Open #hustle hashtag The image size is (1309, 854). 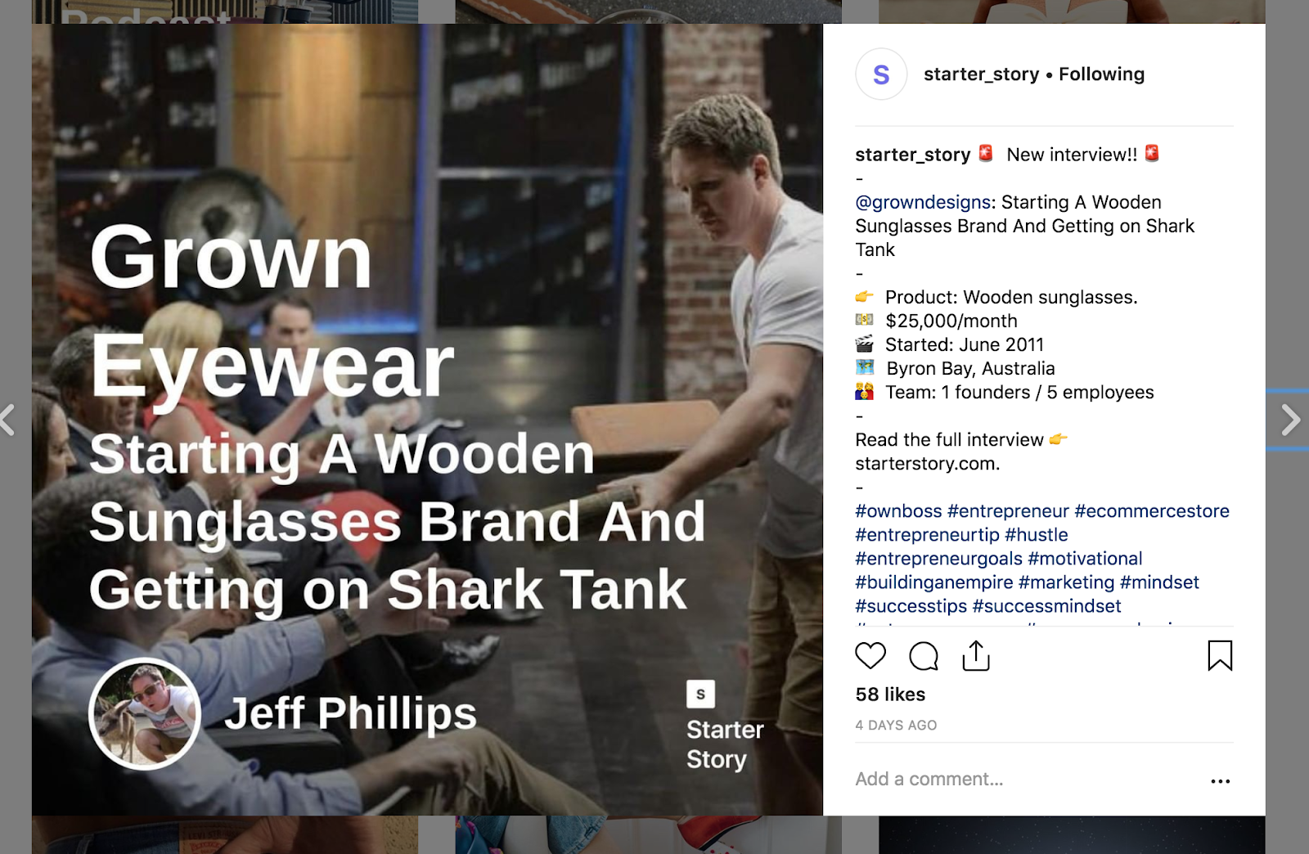(1037, 535)
